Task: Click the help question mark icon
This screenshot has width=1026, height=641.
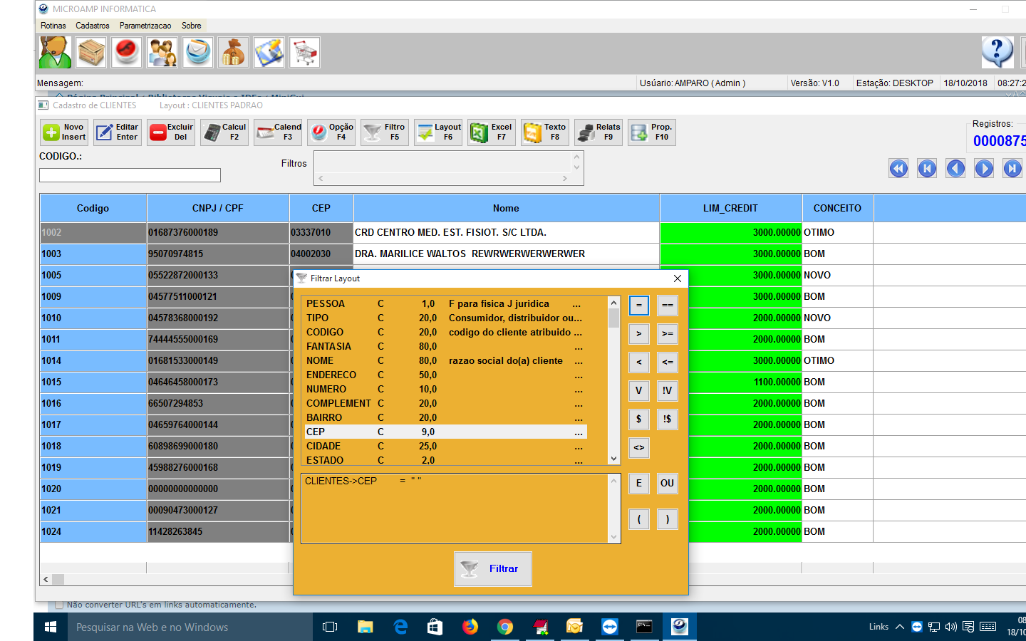Action: [997, 52]
